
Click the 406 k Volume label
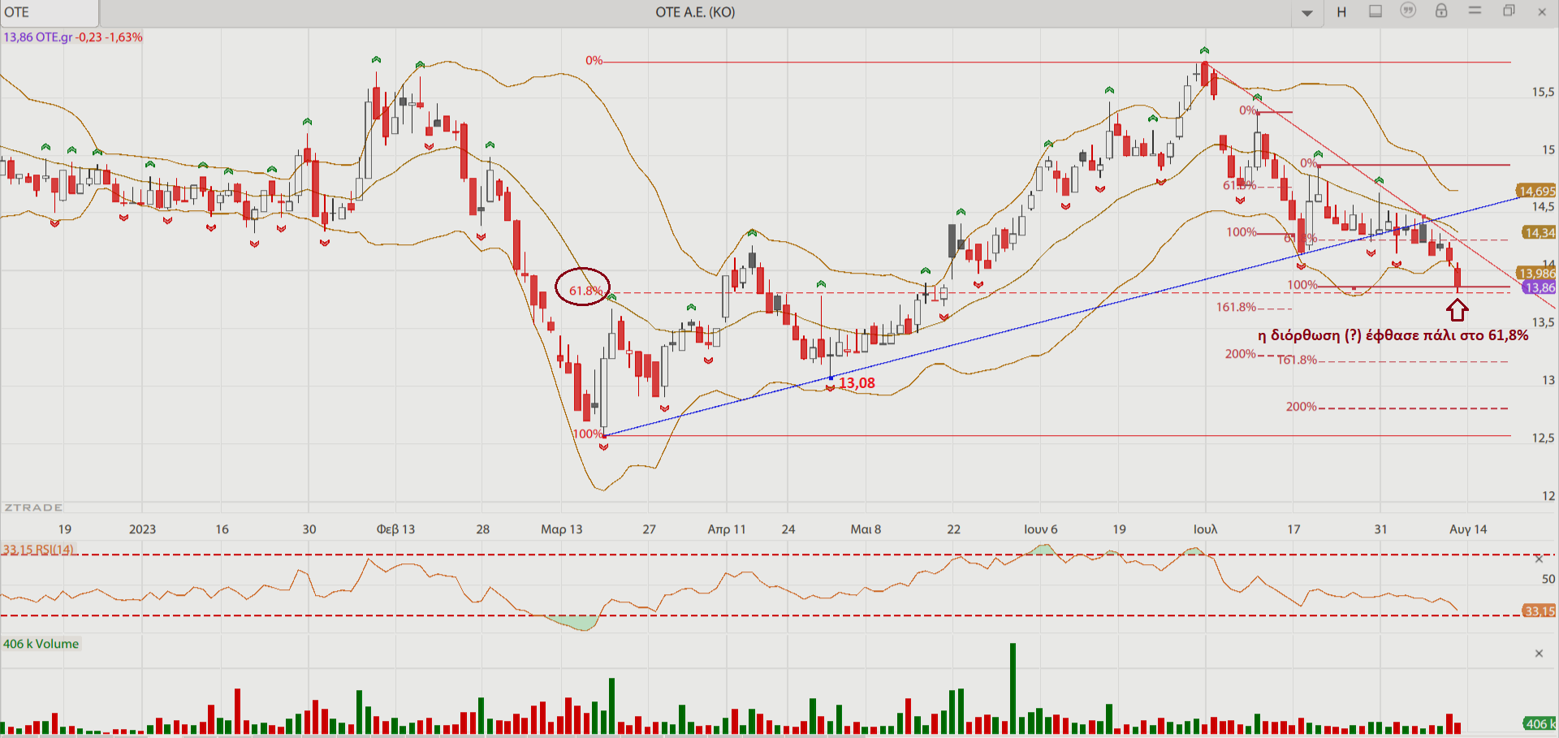coord(41,644)
